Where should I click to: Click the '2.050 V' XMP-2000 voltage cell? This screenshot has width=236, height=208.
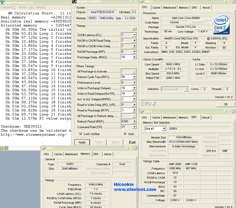tap(175, 200)
